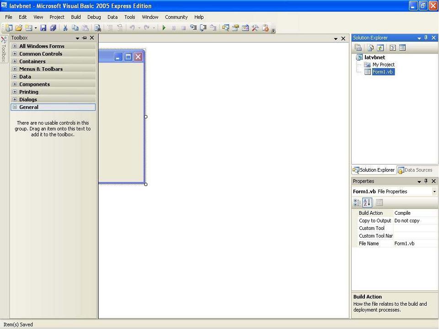Click the vertical Toolbox side tab
This screenshot has height=329, width=439.
click(4, 49)
